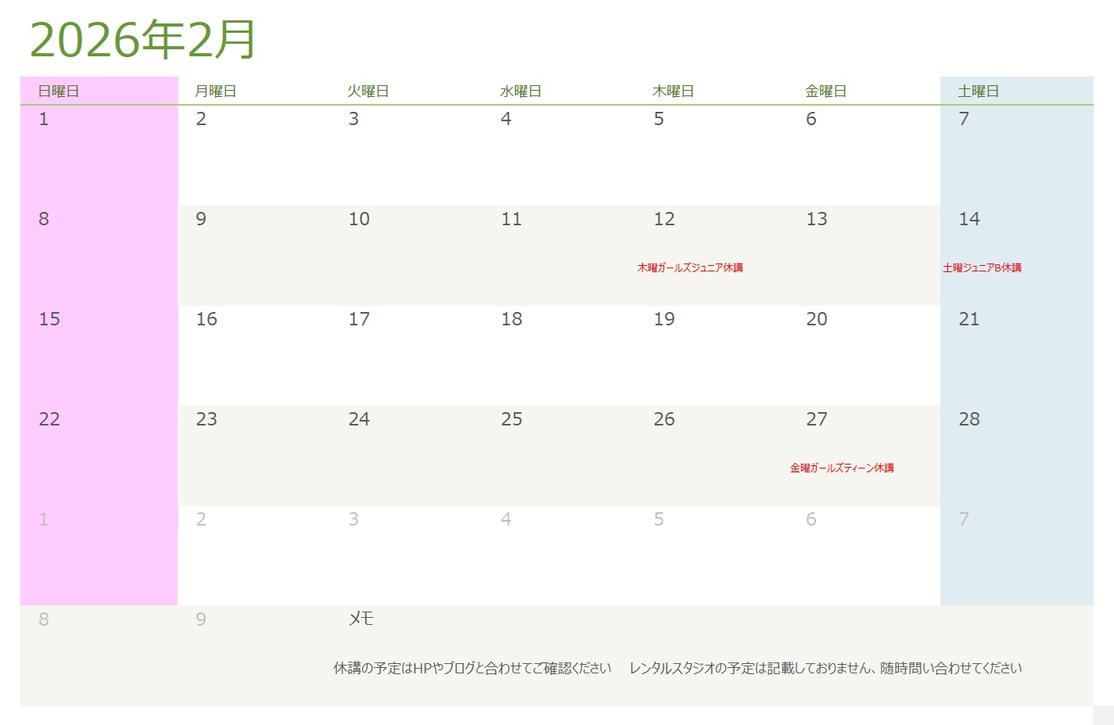Click the メモ heading
The width and height of the screenshot is (1114, 725).
[x=361, y=619]
